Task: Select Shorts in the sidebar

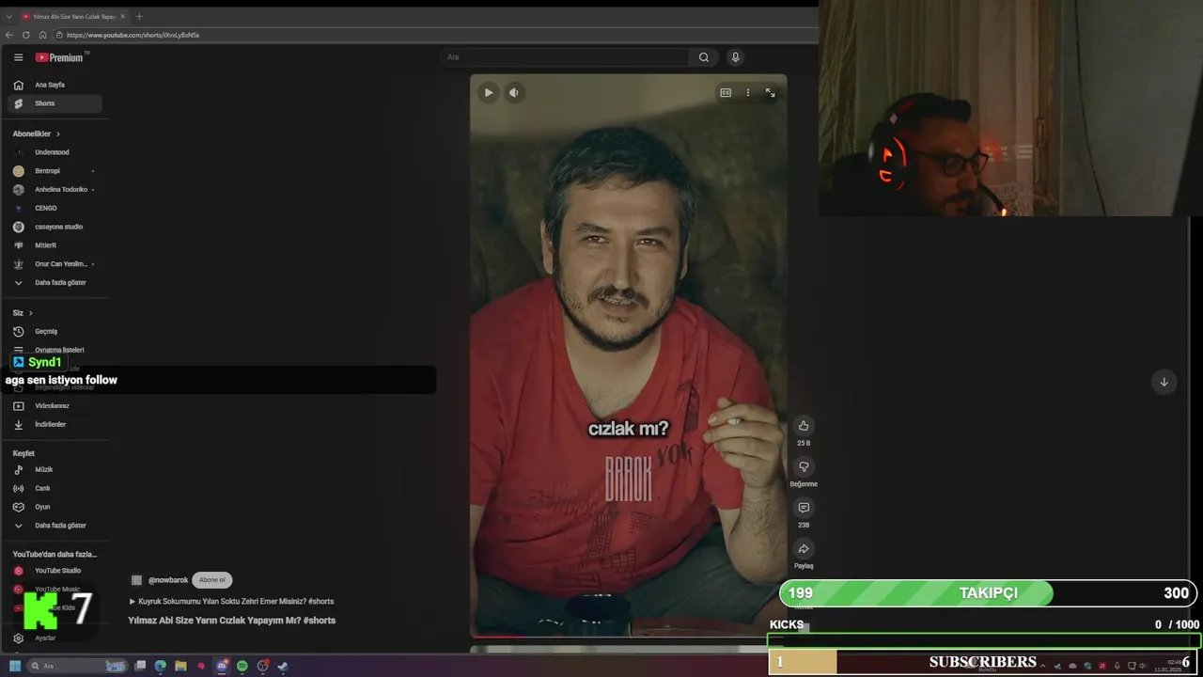Action: (x=55, y=103)
